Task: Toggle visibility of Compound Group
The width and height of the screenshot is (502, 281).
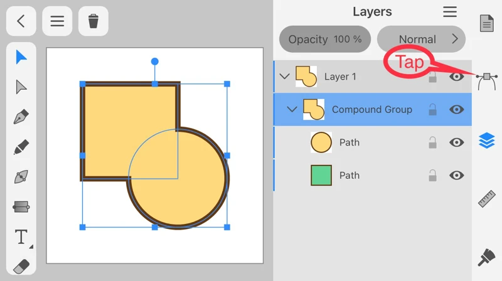Action: (x=457, y=109)
